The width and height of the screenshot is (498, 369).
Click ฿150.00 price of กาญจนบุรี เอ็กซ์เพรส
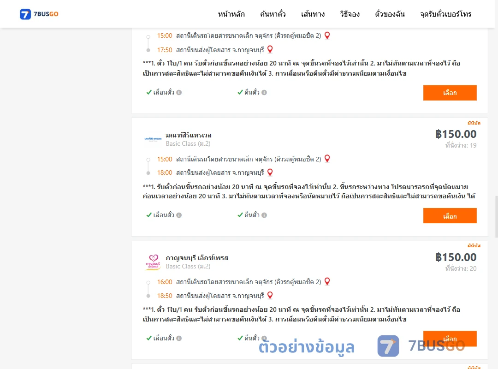click(x=456, y=257)
